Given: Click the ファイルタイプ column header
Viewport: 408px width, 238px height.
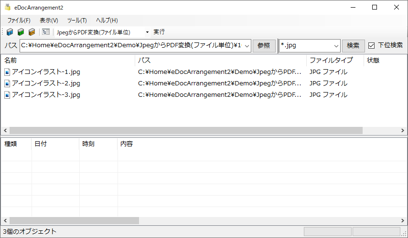Looking at the screenshot, I should (335, 60).
